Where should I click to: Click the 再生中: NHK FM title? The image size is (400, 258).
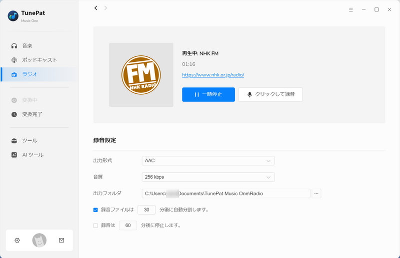(200, 53)
